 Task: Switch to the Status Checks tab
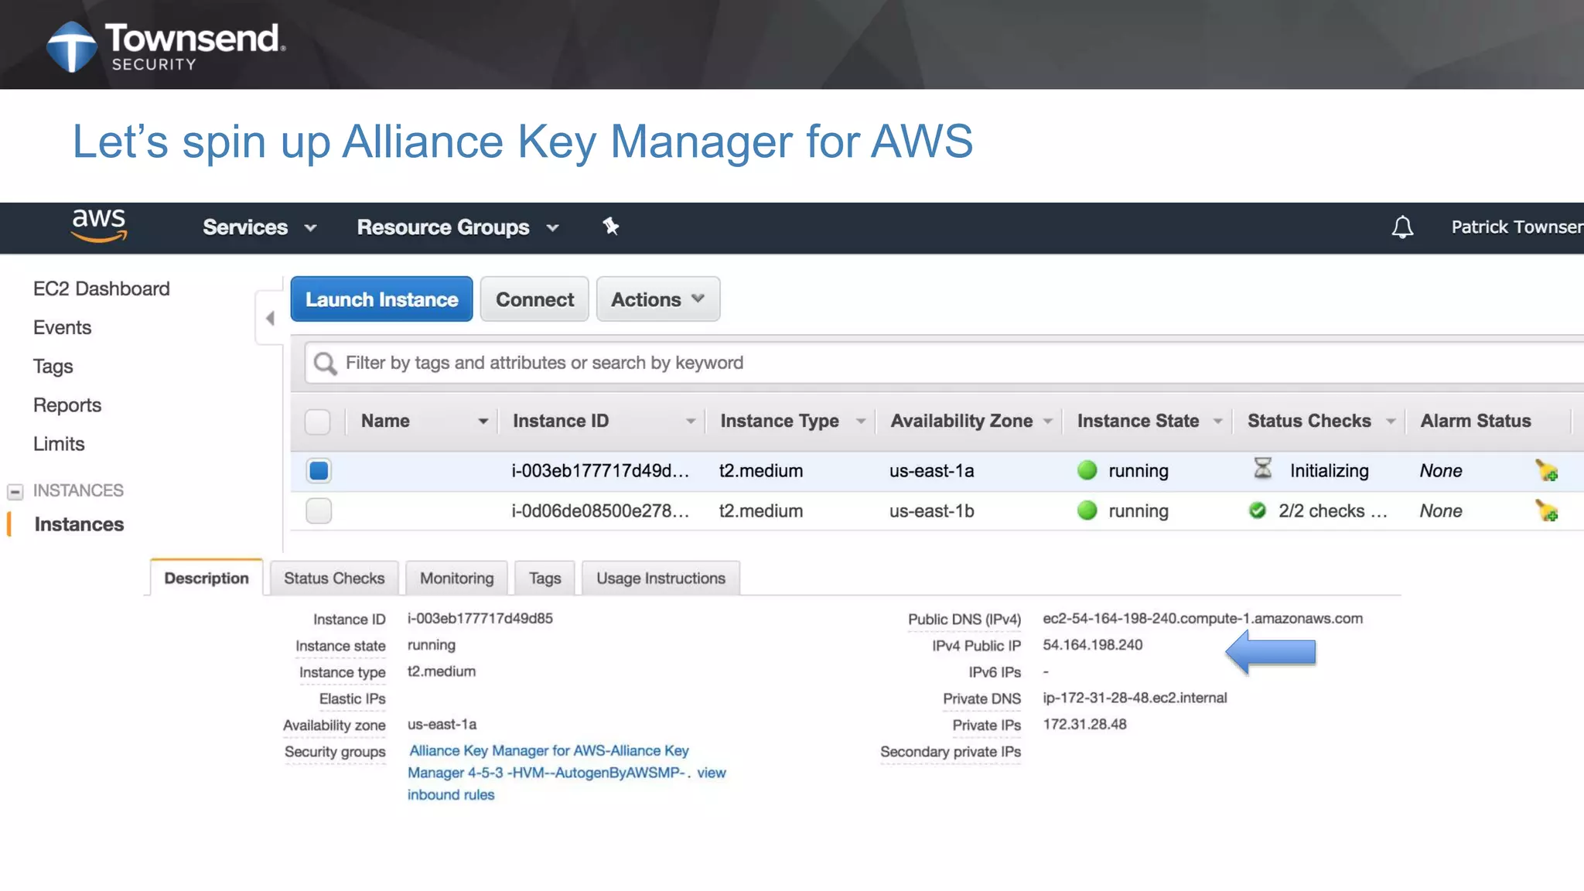(334, 578)
